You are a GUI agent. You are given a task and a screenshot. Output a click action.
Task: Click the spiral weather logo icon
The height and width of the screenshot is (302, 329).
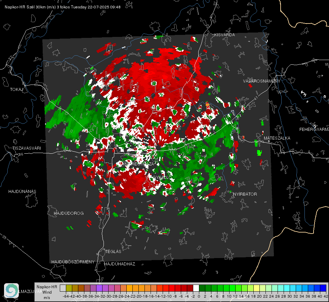click(x=11, y=291)
